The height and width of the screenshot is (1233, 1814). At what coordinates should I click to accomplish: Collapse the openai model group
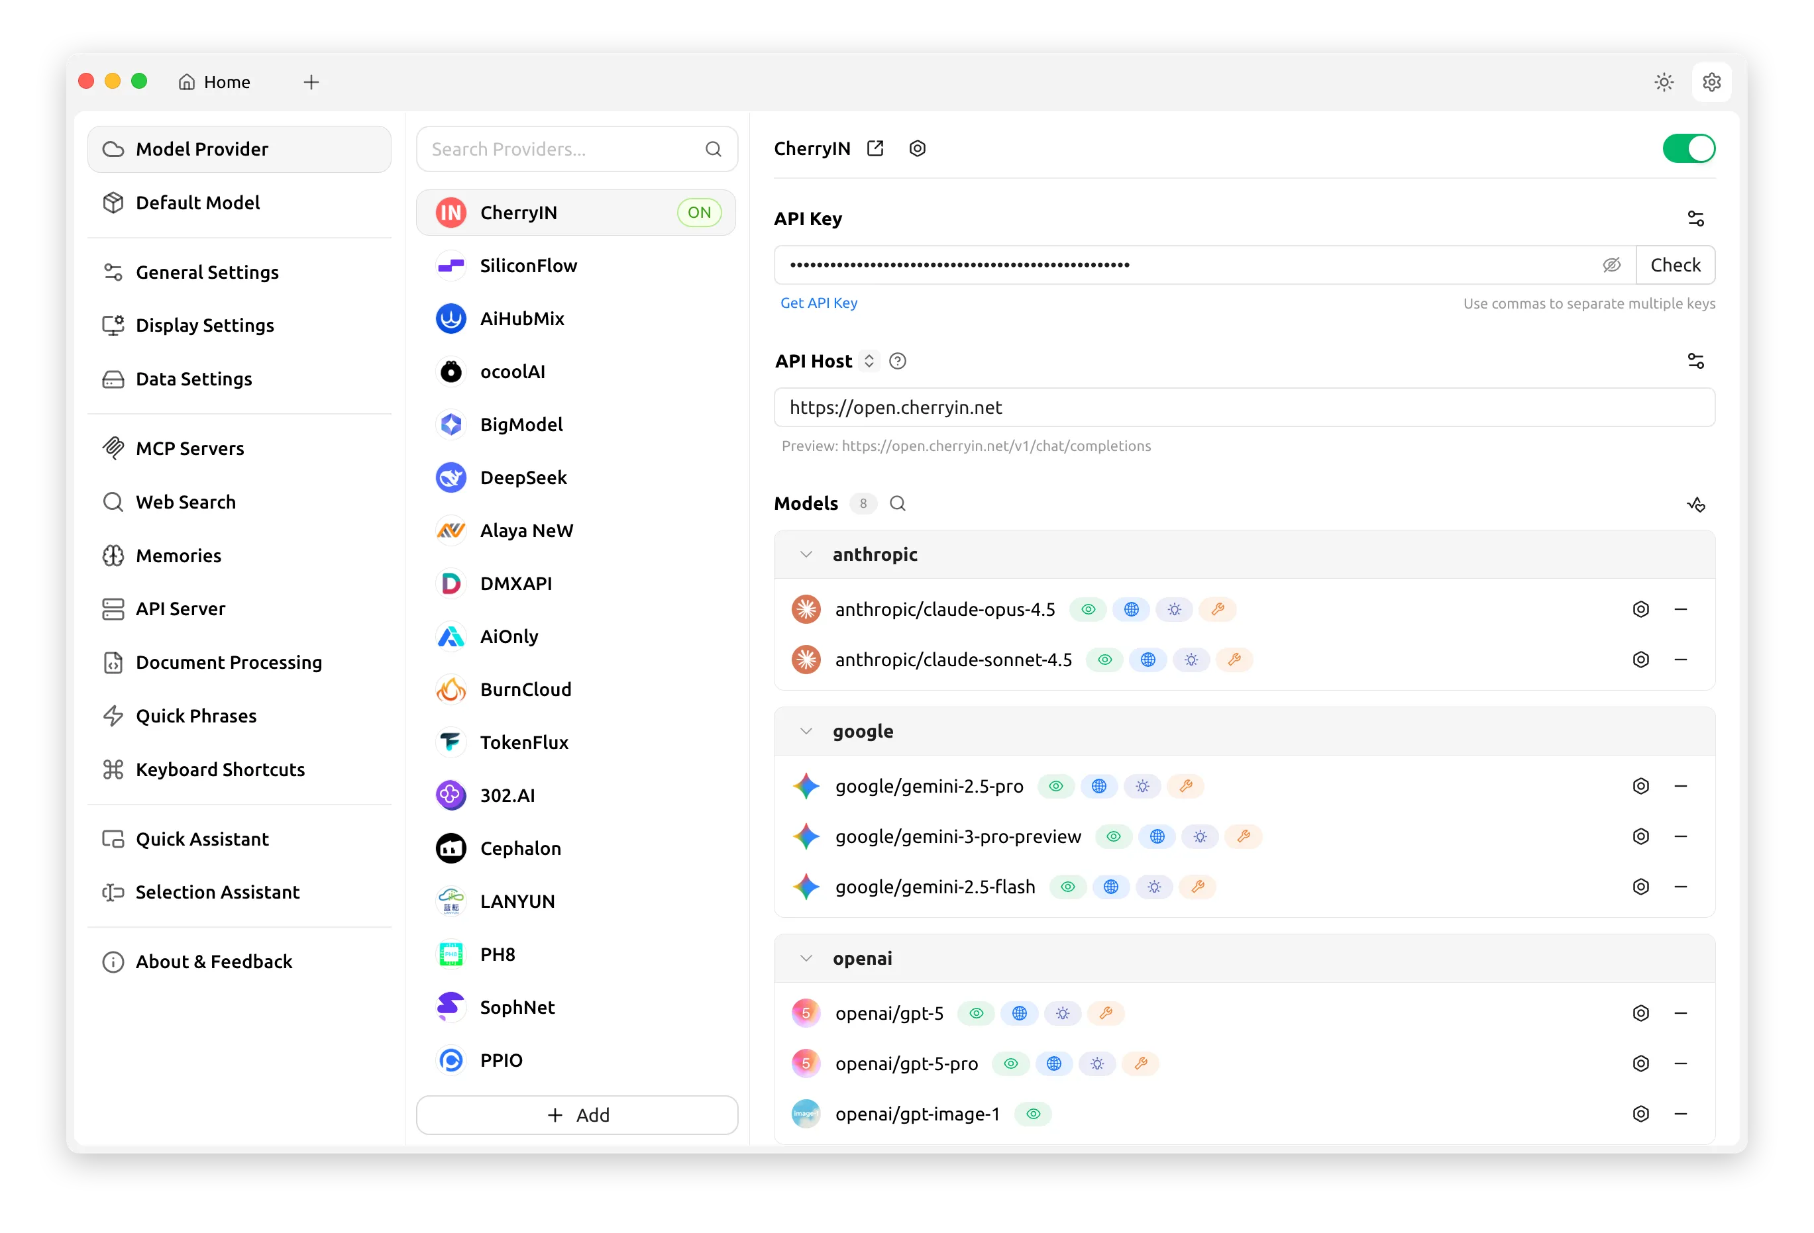pos(806,958)
